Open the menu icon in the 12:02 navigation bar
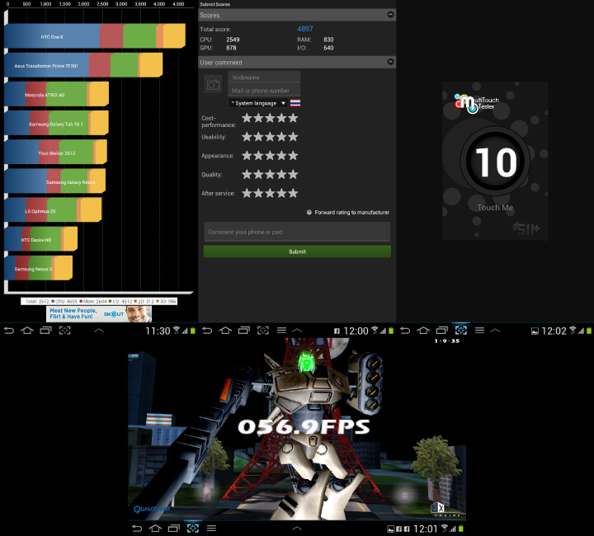 point(479,331)
